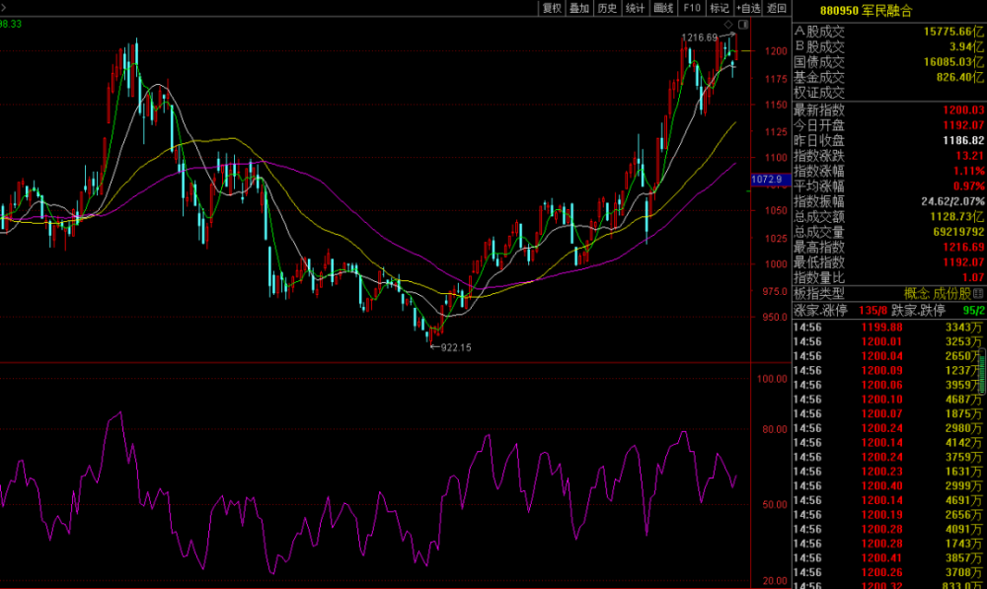Click the B股成交 row label
Screen dimensions: 987x589
819,46
